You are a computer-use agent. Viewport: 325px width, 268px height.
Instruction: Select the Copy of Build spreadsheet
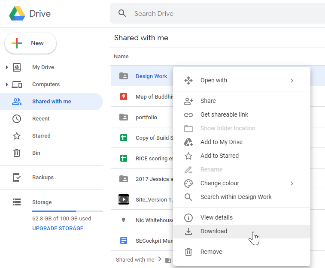tap(154, 138)
